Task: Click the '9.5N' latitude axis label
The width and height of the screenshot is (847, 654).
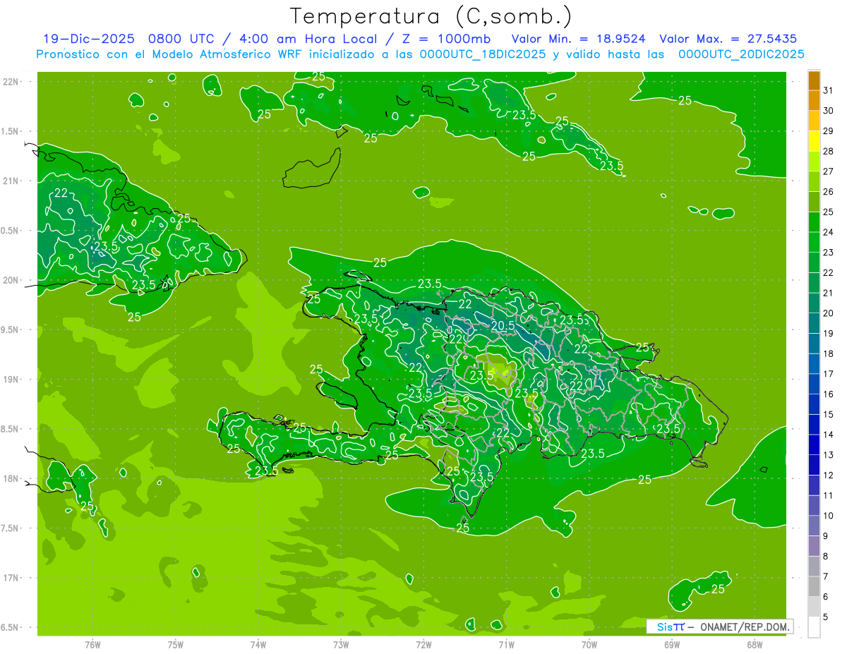Action: (11, 329)
